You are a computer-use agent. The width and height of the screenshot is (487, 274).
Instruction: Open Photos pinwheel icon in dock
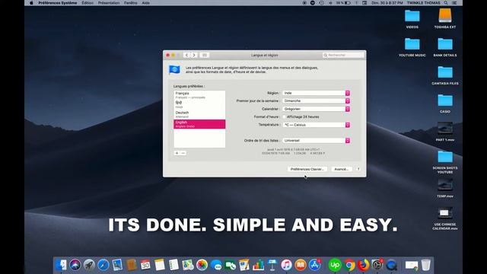tap(202, 265)
